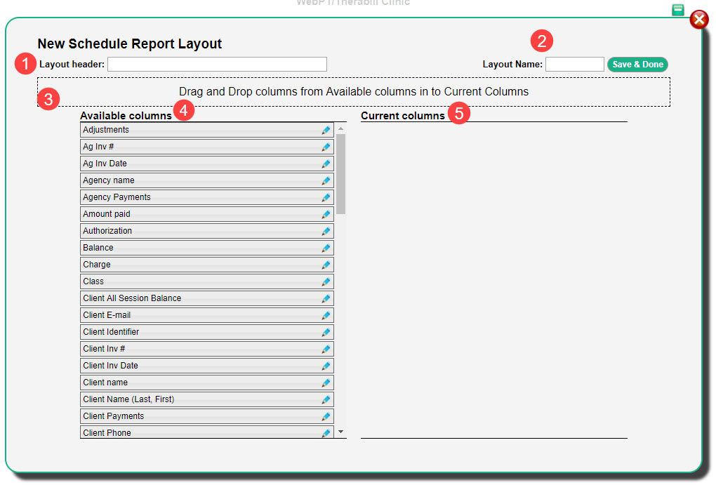Select the Client Name (Last, First) row
The height and width of the screenshot is (485, 716).
(207, 401)
